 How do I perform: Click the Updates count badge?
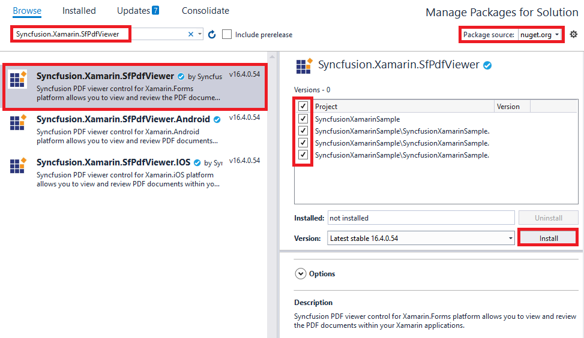tap(155, 10)
